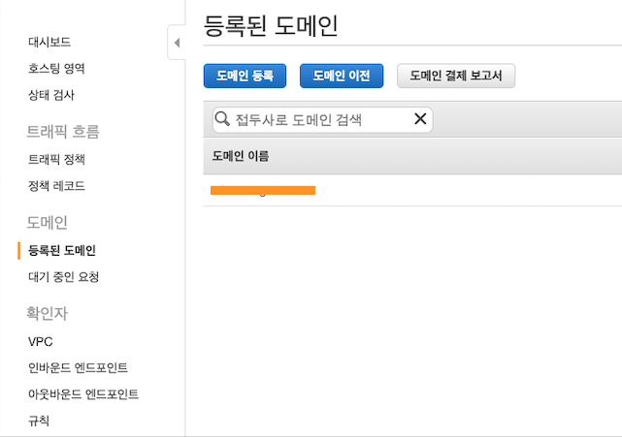This screenshot has width=622, height=437.
Task: Go to 인바운드 엔드포인트
Action: tap(78, 367)
